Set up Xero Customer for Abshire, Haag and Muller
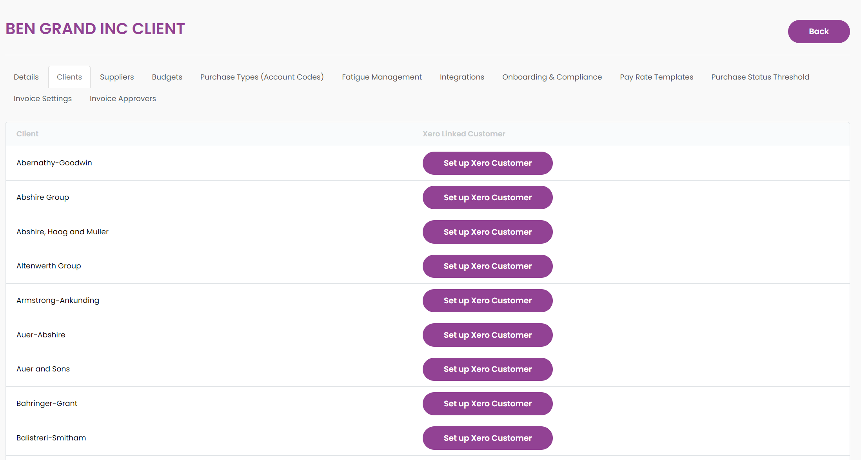The height and width of the screenshot is (460, 861). click(x=487, y=232)
